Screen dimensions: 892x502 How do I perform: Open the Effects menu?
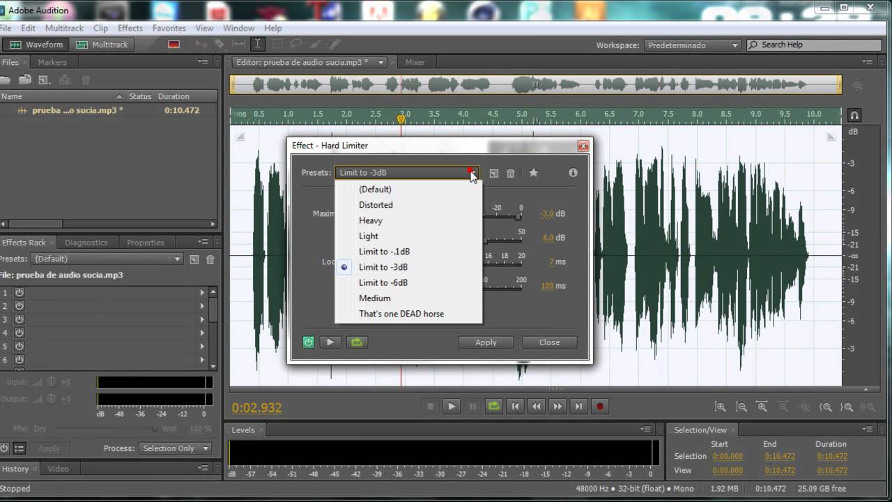tap(130, 28)
